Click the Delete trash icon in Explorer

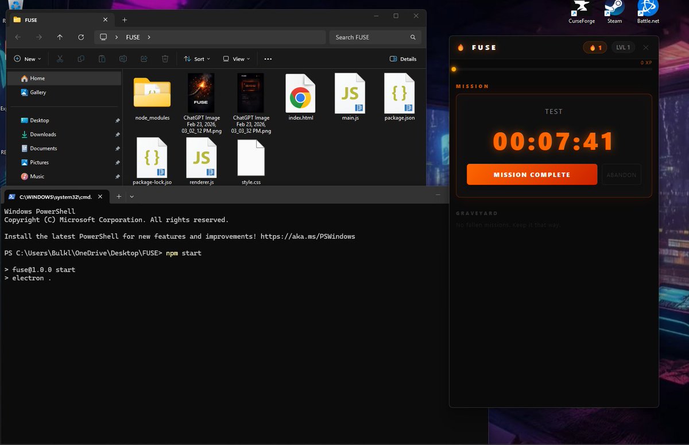tap(165, 59)
